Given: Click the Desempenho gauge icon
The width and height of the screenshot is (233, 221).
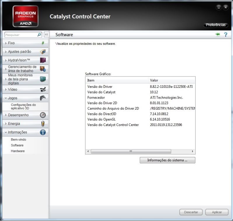Looking at the screenshot, I should tap(43, 115).
